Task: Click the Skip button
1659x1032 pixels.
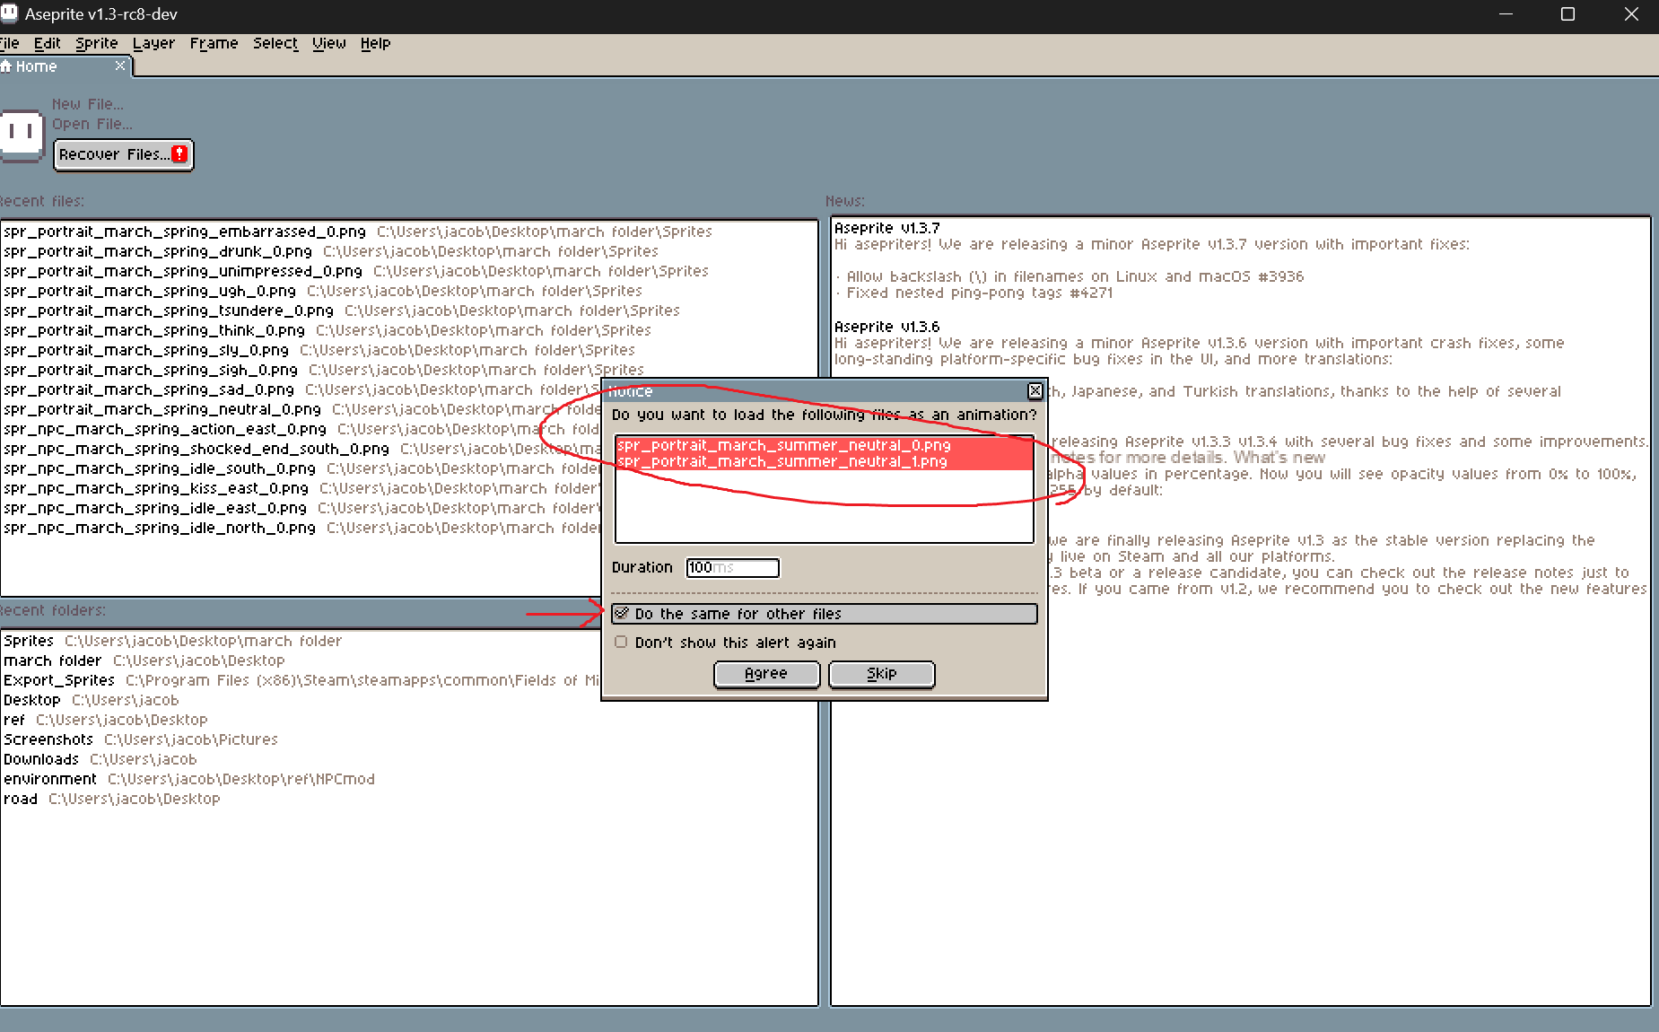Action: point(882,674)
